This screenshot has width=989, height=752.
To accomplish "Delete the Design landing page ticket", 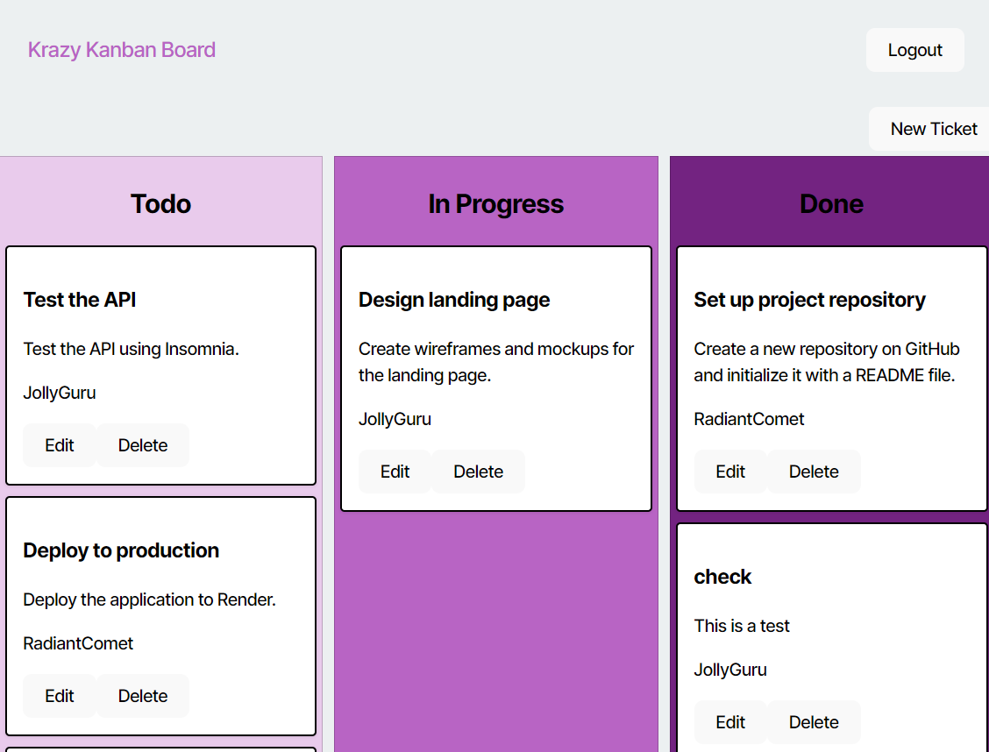I will click(x=478, y=472).
